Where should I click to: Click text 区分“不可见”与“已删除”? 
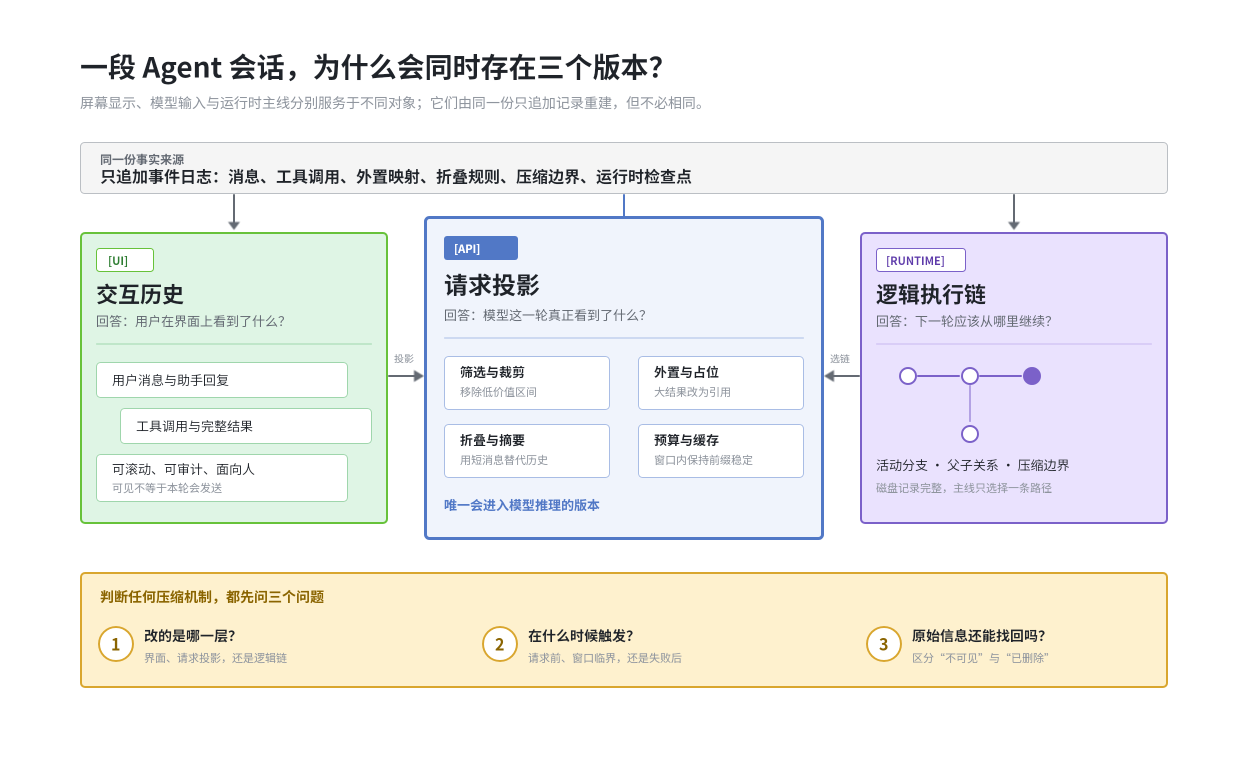tap(980, 658)
